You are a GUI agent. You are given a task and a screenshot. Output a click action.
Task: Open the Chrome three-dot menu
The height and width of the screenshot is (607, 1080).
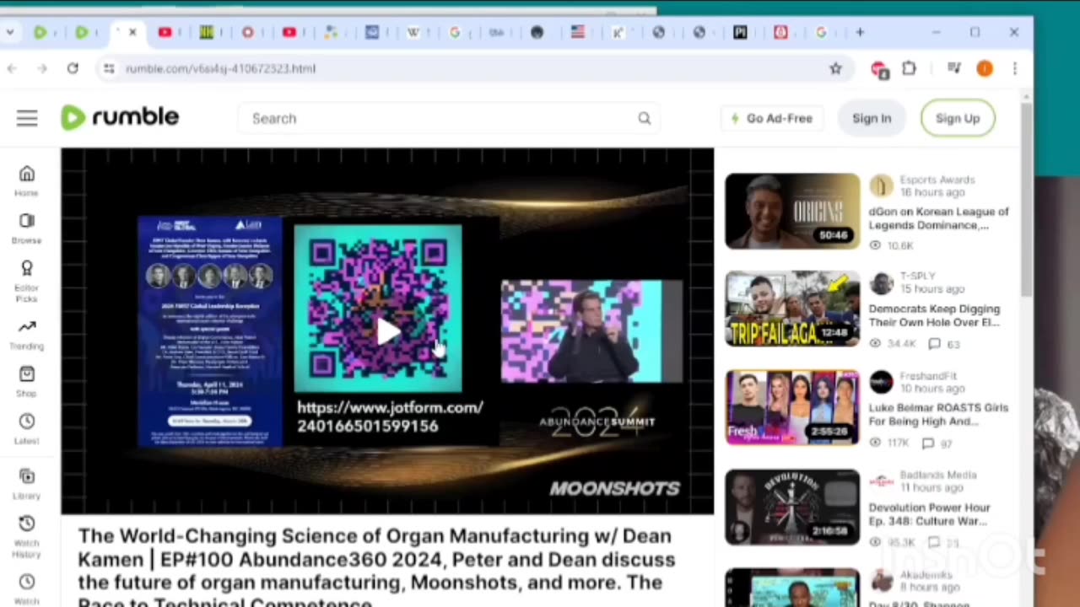[1015, 68]
